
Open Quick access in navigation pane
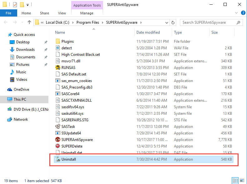24,35
